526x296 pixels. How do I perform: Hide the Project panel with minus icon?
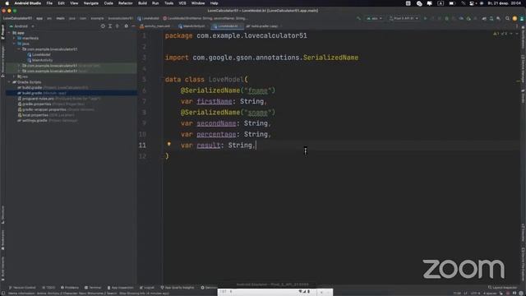click(x=133, y=25)
